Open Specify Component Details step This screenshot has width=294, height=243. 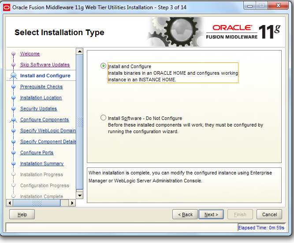click(48, 141)
